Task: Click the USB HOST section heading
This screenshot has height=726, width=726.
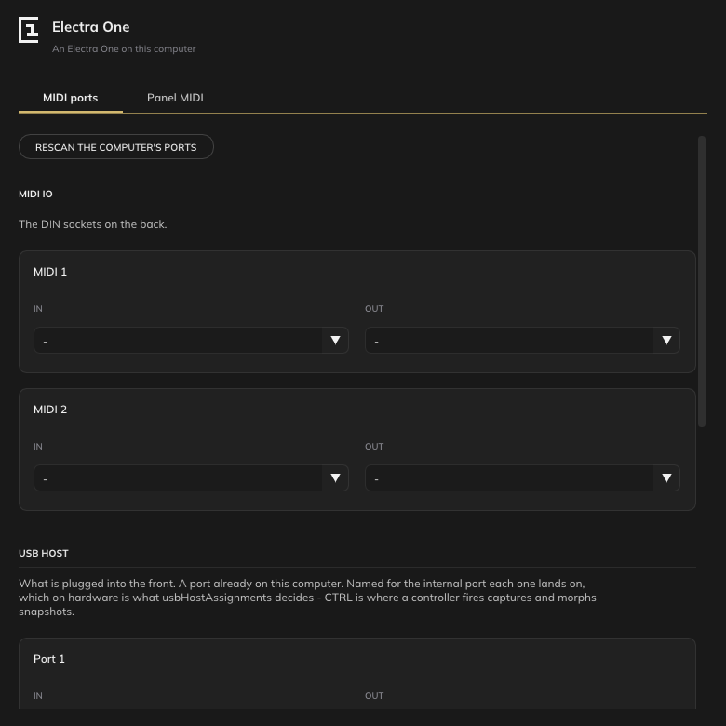Action: point(44,553)
